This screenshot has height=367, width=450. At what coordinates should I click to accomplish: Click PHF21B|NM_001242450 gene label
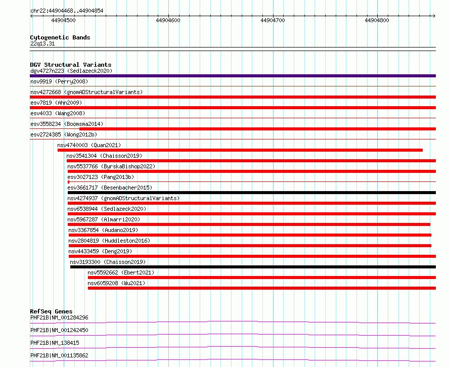(59, 330)
